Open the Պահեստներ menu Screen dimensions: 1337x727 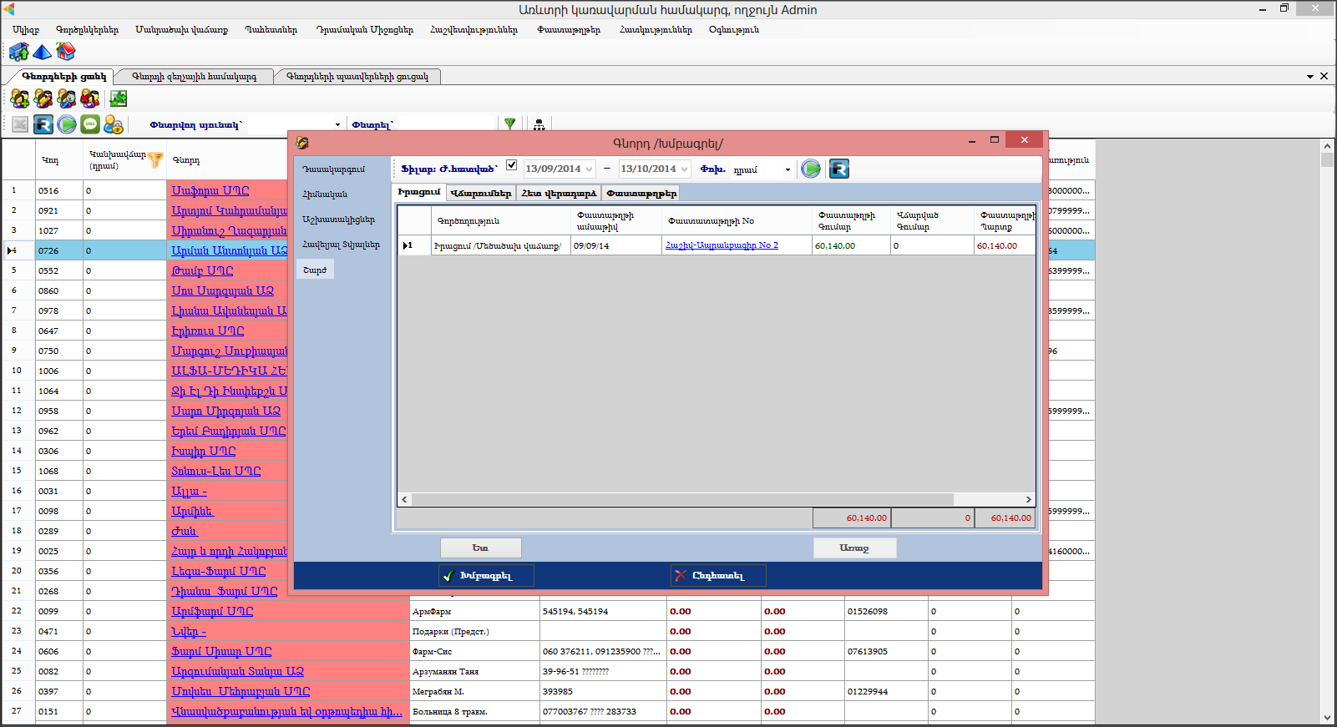(x=271, y=30)
